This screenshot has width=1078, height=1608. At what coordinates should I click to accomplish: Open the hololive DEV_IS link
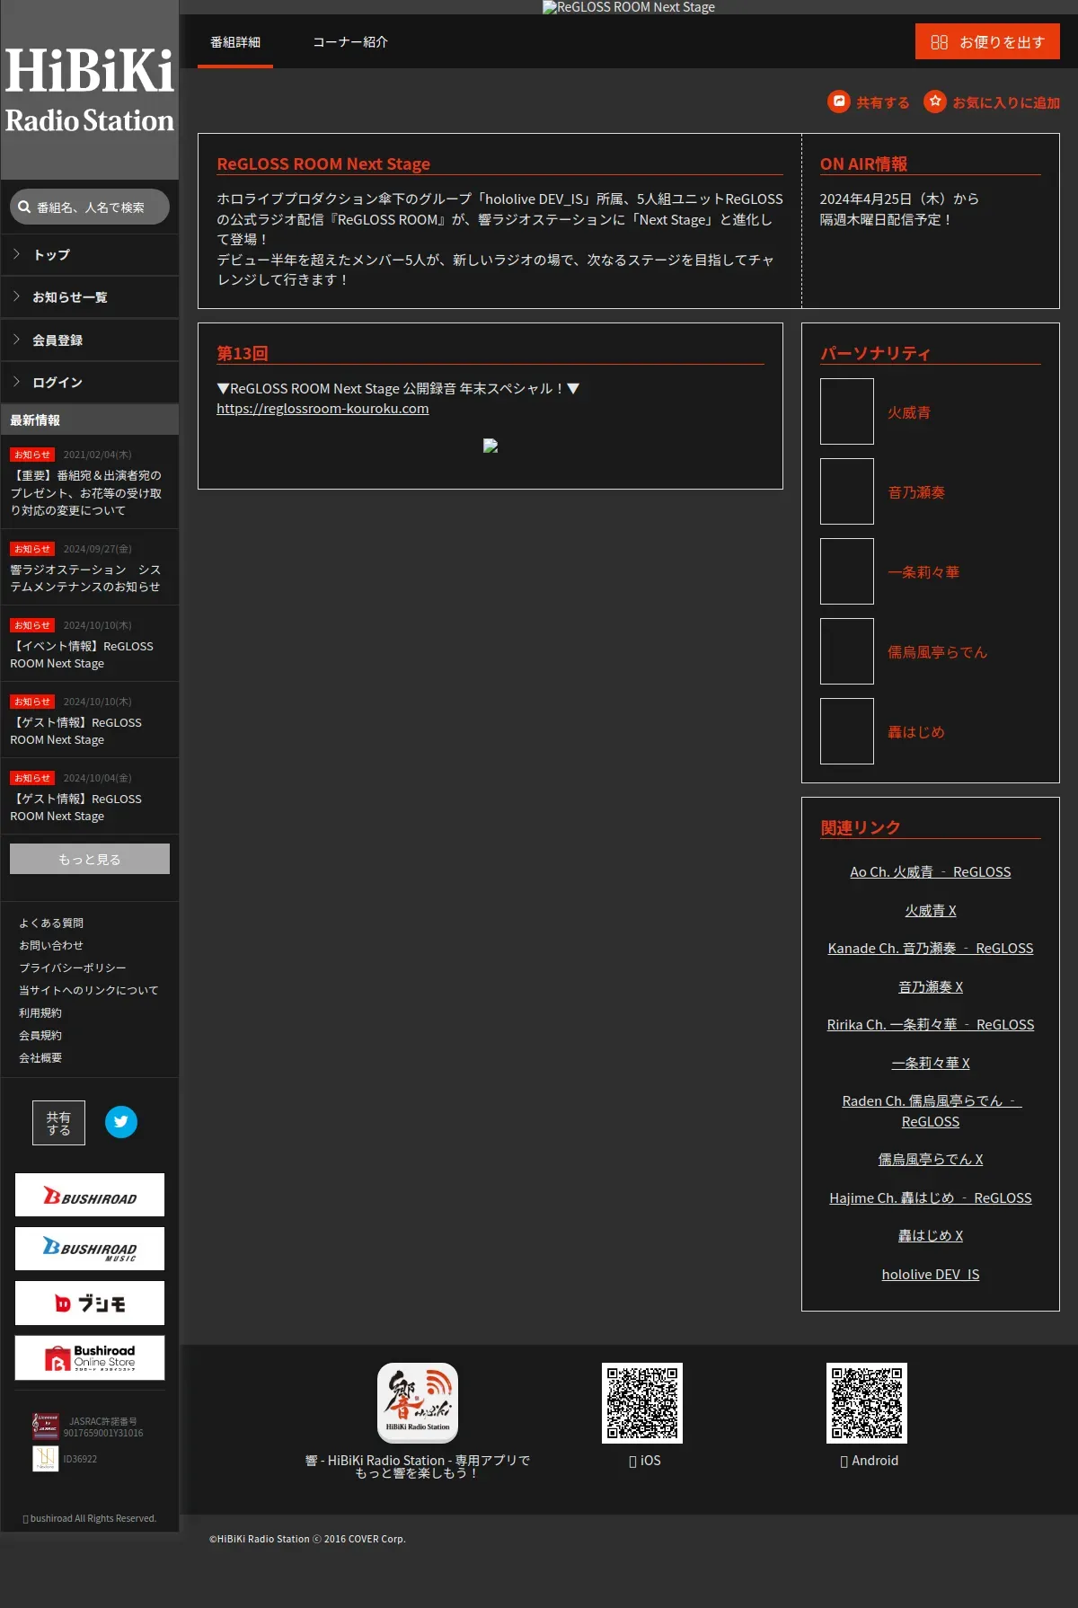click(x=931, y=1274)
